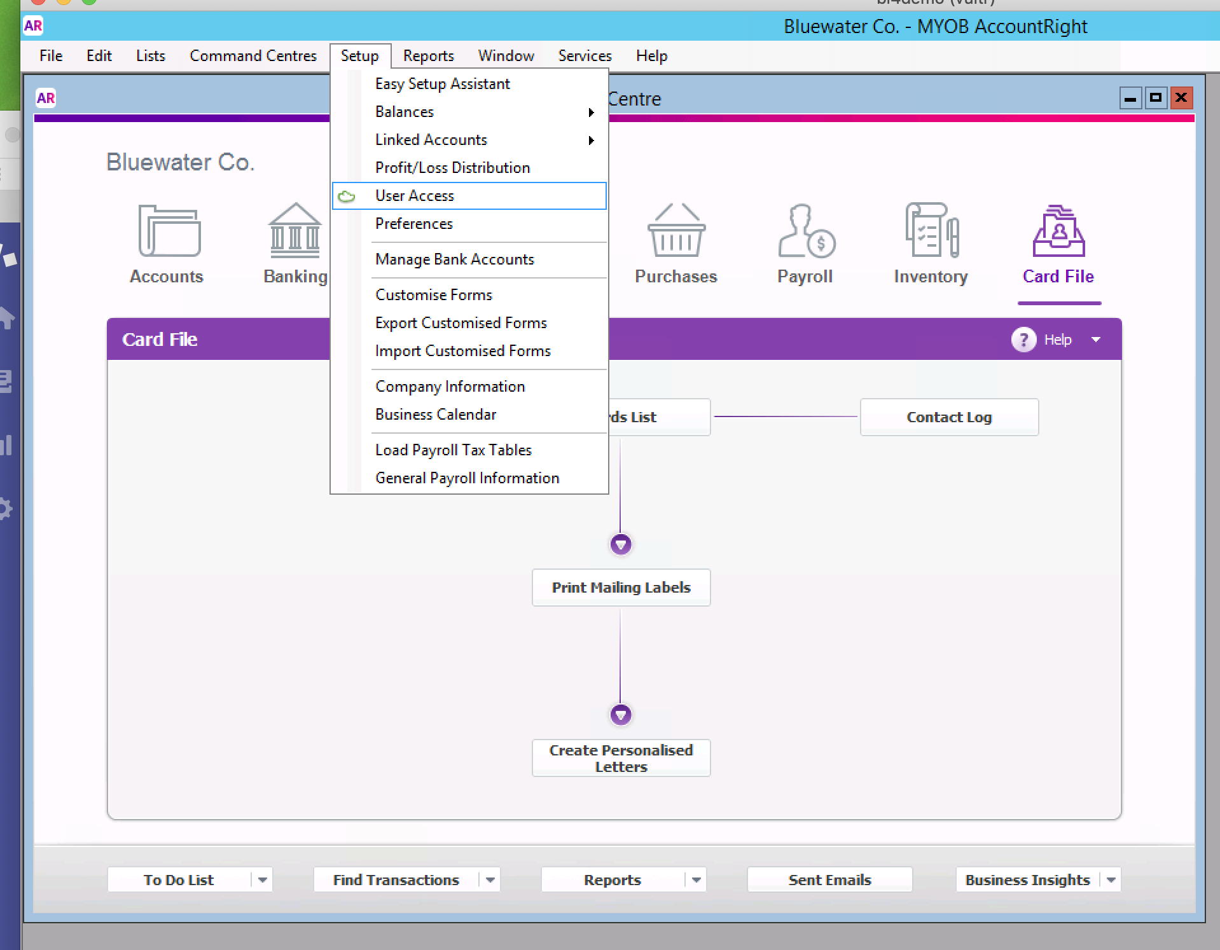
Task: Open Preferences from Setup menu
Action: point(469,224)
